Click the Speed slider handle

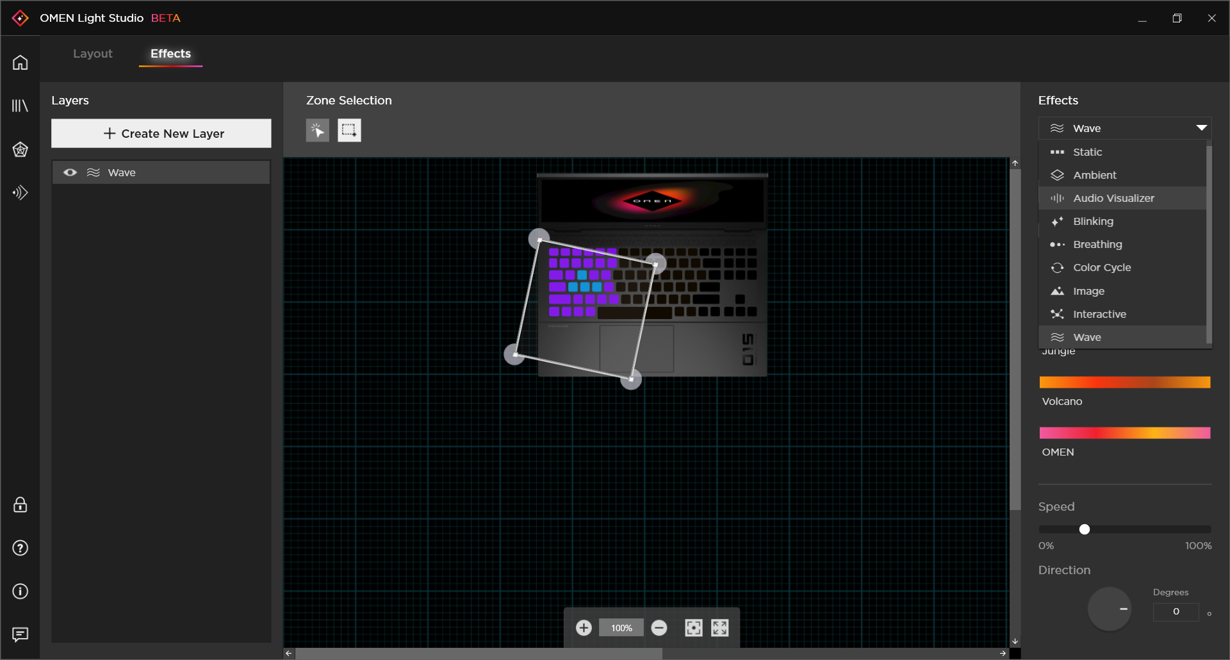(x=1085, y=529)
